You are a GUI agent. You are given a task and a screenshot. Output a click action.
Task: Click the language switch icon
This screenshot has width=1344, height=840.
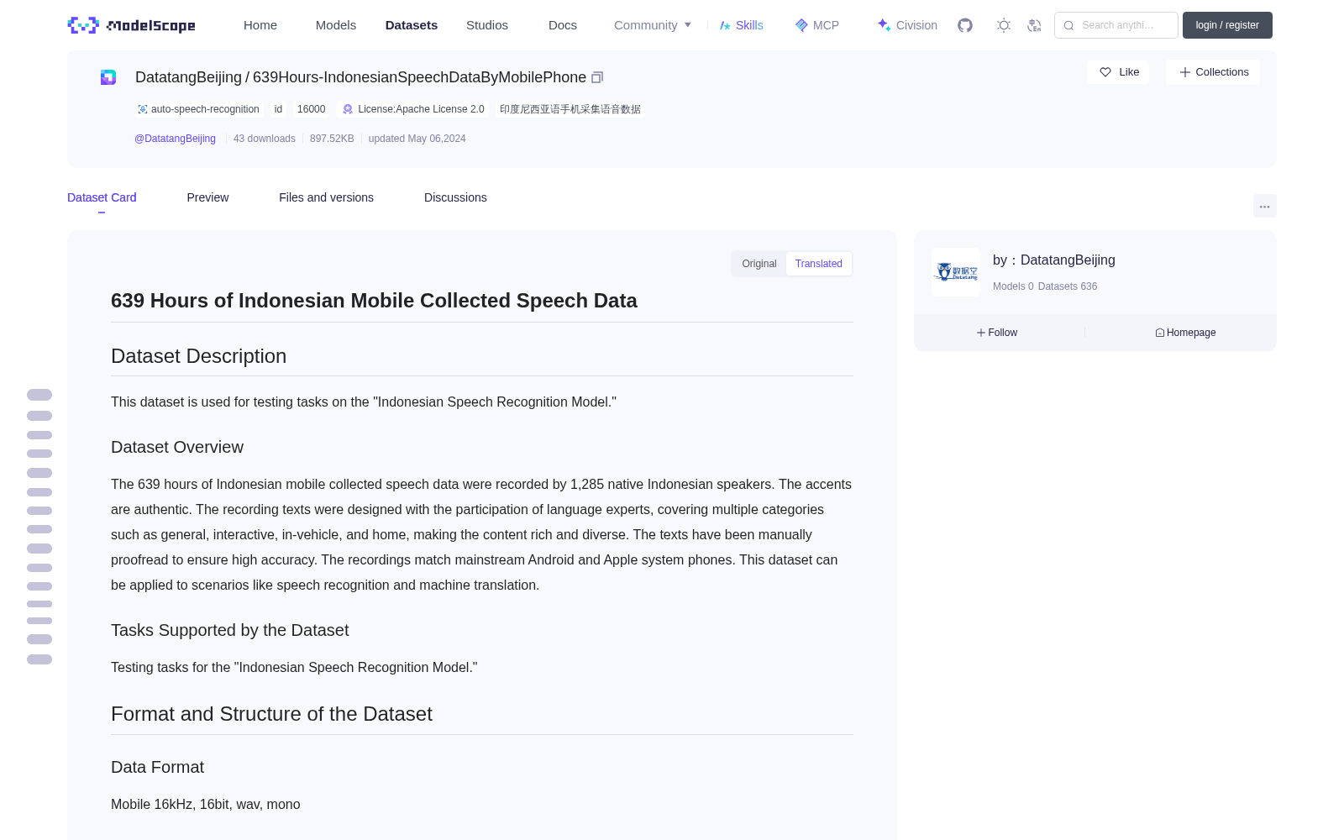[x=1034, y=25]
